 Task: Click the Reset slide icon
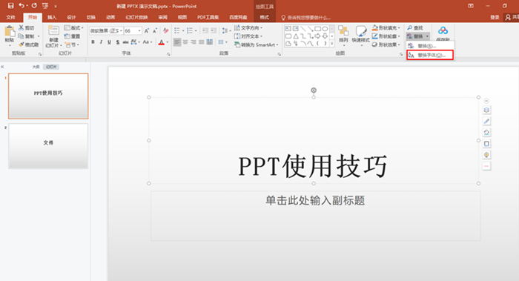pos(67,36)
